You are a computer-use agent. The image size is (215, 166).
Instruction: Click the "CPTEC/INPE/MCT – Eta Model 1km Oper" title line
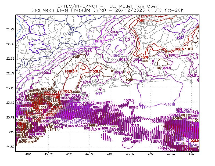[107, 6]
